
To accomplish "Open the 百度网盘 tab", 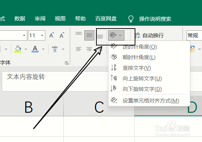I will (x=106, y=19).
